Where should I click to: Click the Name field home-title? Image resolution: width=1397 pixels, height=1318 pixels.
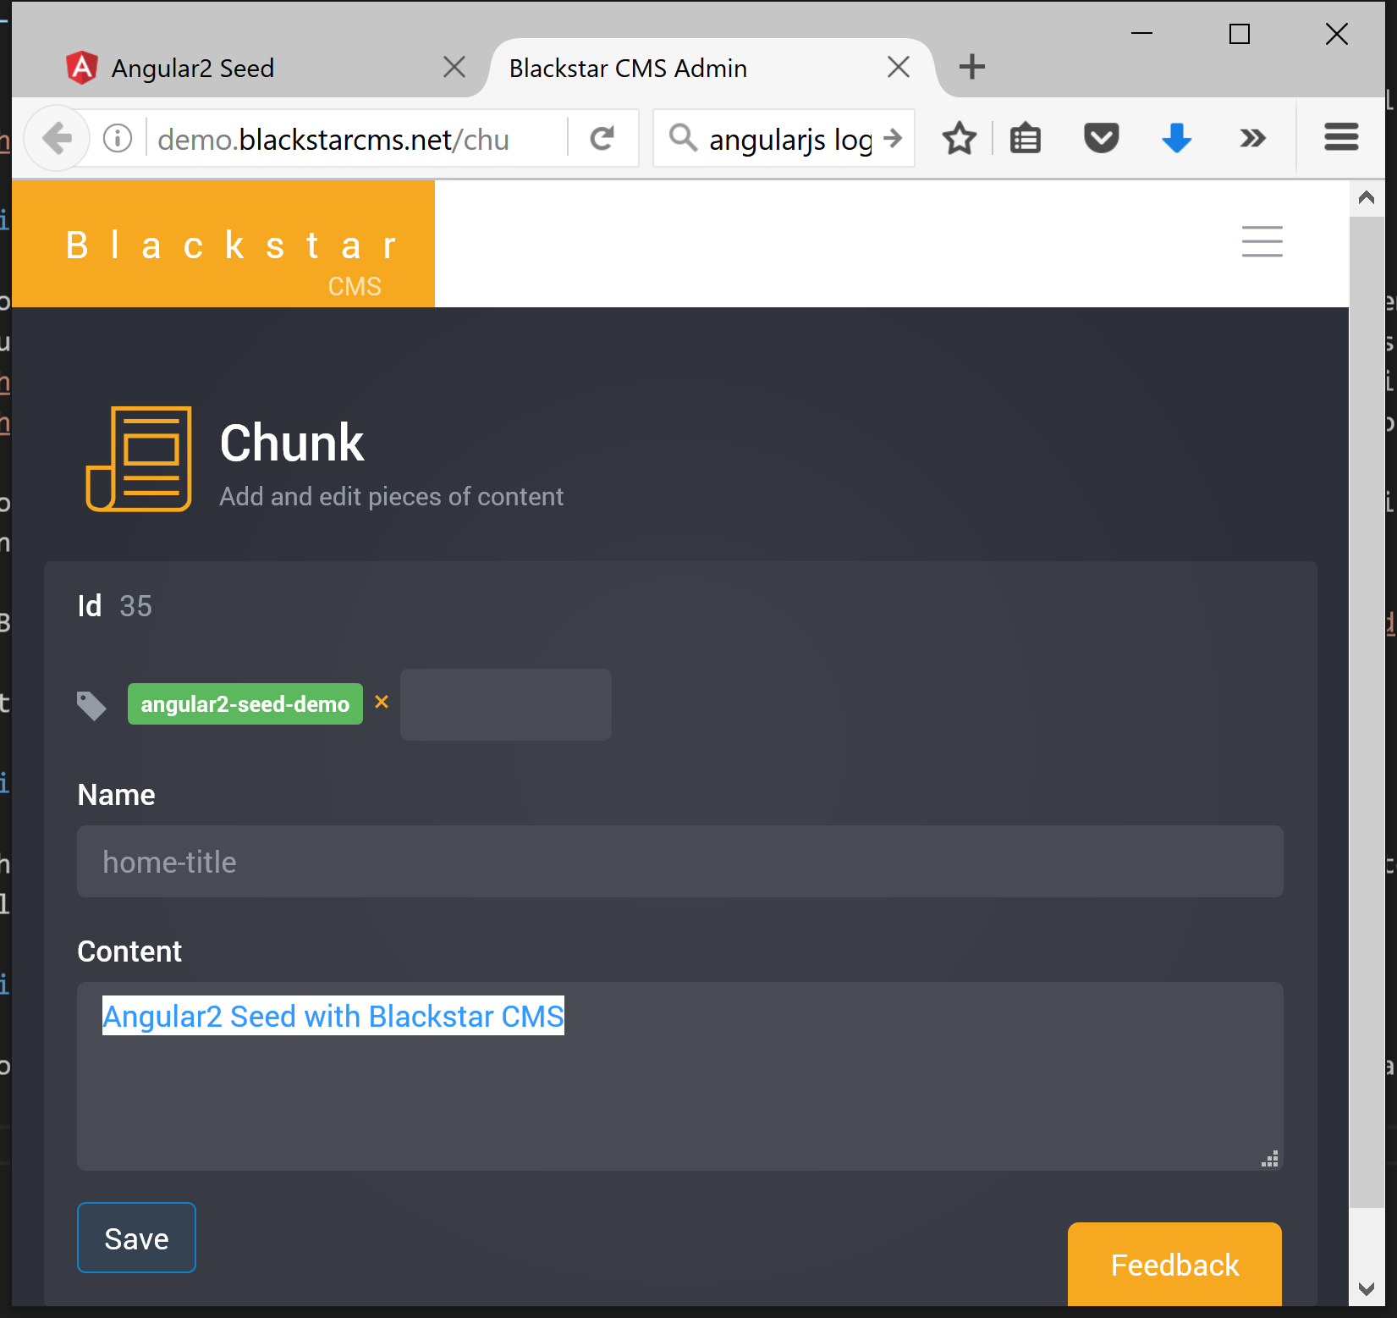point(680,862)
